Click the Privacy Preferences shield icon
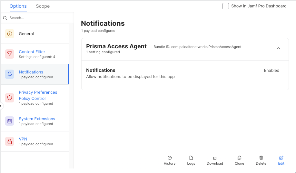296x173 pixels. tap(9, 98)
